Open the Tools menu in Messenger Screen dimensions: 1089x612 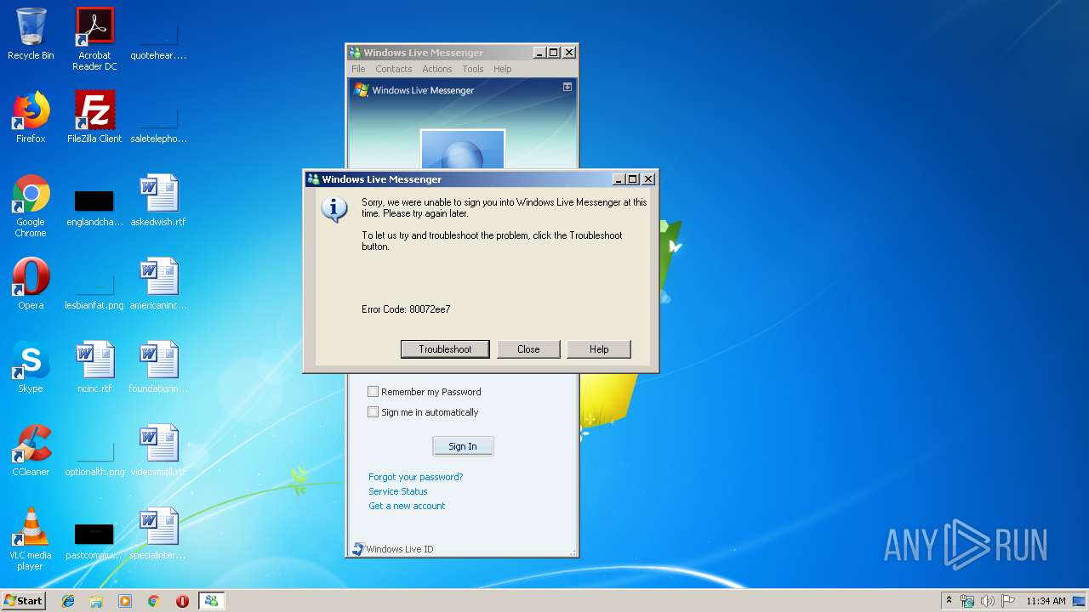coord(472,69)
